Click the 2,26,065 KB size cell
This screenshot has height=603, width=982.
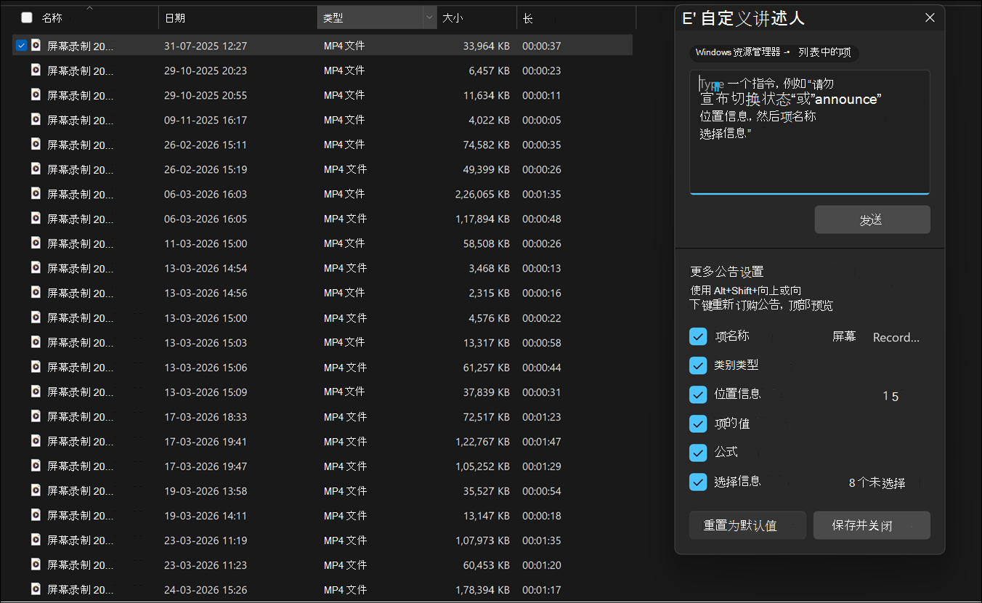[x=482, y=194]
